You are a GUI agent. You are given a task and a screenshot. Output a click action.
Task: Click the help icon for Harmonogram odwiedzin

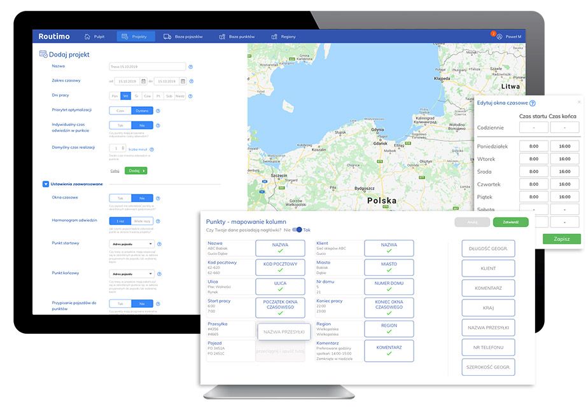click(x=158, y=221)
